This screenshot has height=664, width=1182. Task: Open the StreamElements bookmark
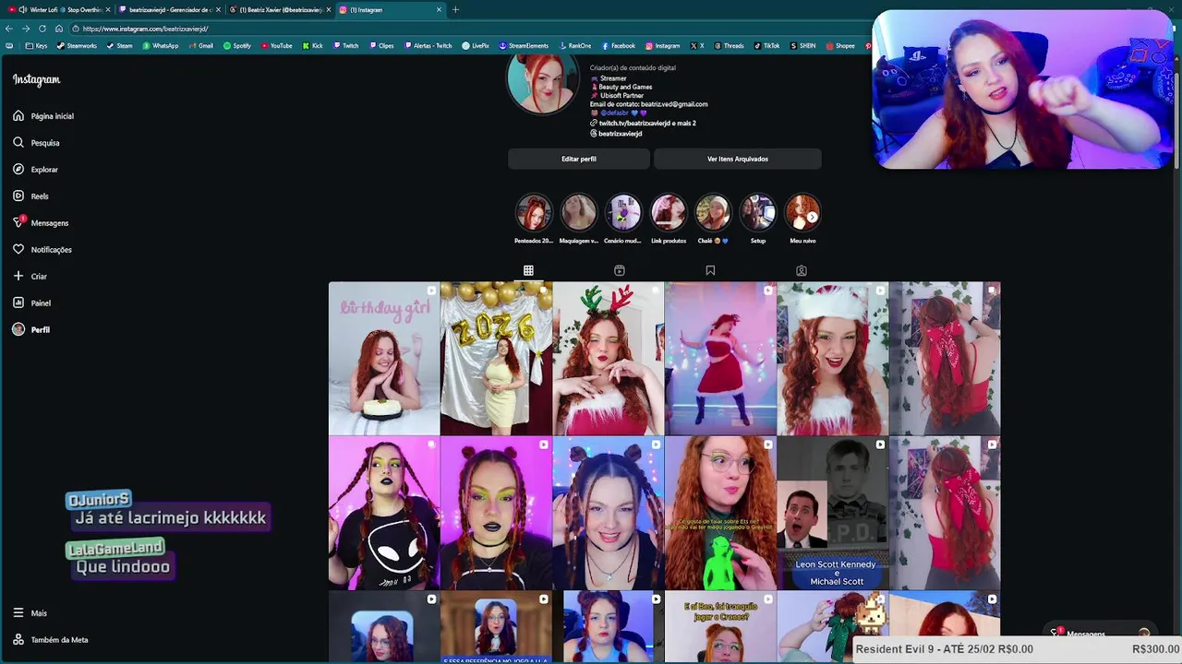(x=525, y=45)
